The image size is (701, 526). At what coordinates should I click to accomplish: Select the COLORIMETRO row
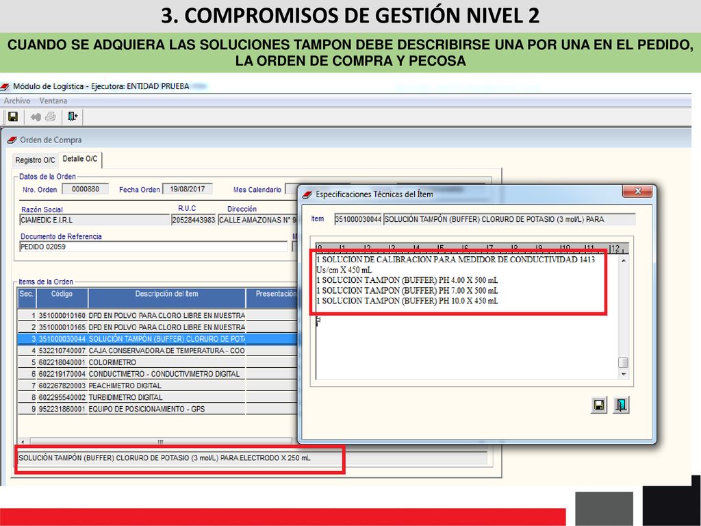[x=158, y=362]
